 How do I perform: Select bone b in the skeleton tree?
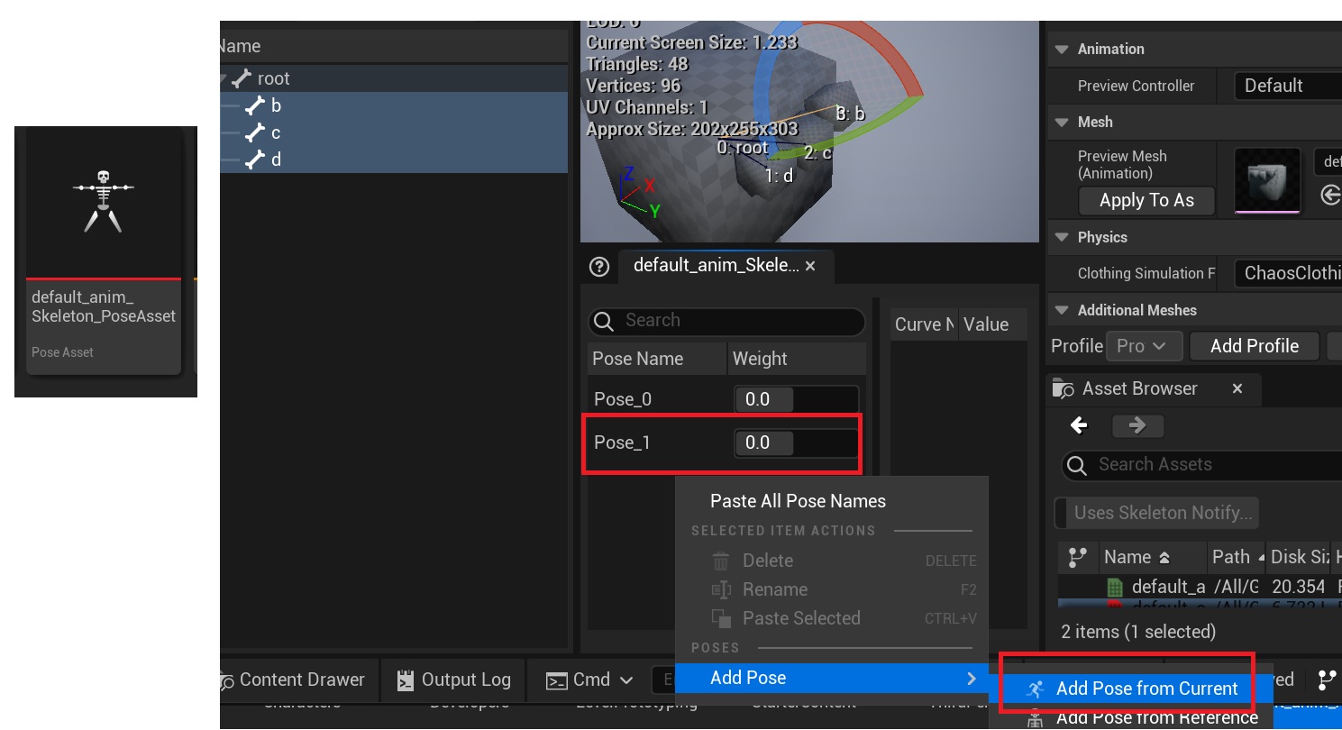(x=394, y=105)
